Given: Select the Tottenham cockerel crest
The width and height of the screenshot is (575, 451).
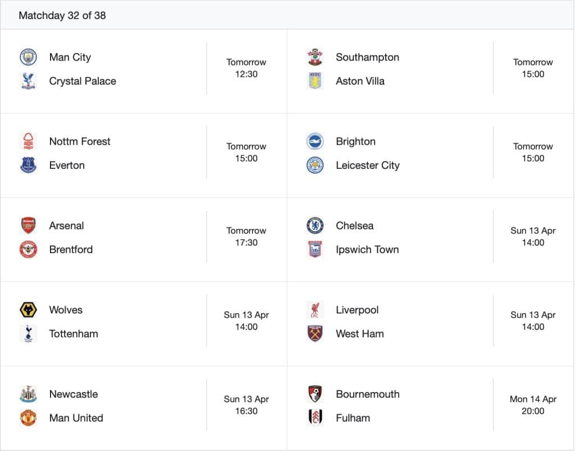Looking at the screenshot, I should 28,333.
